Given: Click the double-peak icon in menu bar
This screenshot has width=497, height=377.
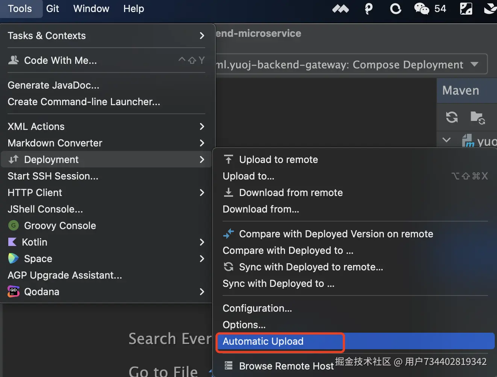Looking at the screenshot, I should [x=341, y=9].
